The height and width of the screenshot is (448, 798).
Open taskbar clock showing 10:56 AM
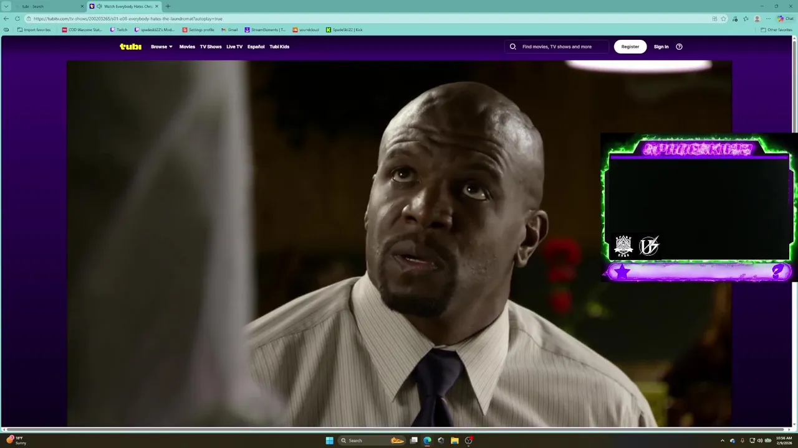[784, 441]
